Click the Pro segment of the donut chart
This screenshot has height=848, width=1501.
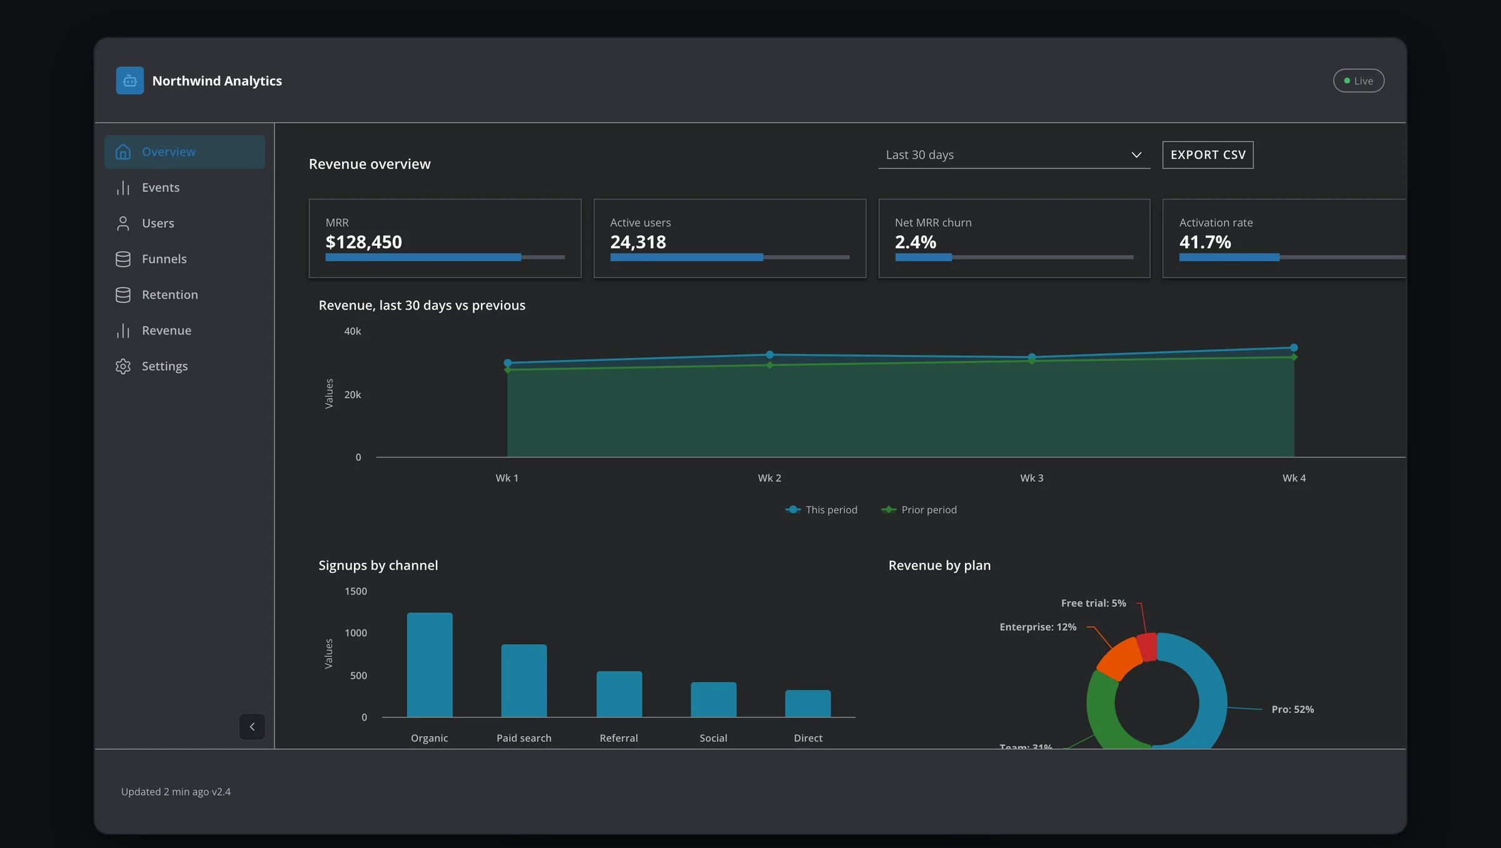1211,694
